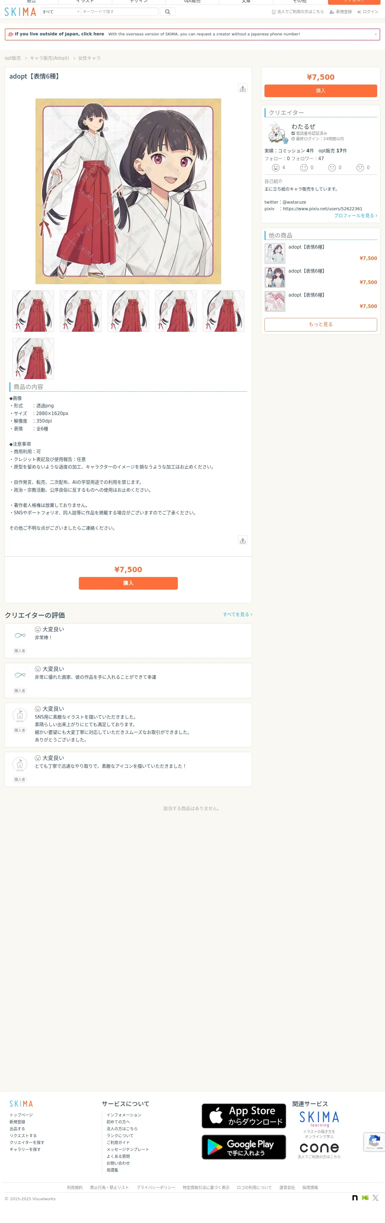Click the sad face rating icon
Screen dimensions: 385x1223
[x=360, y=168]
